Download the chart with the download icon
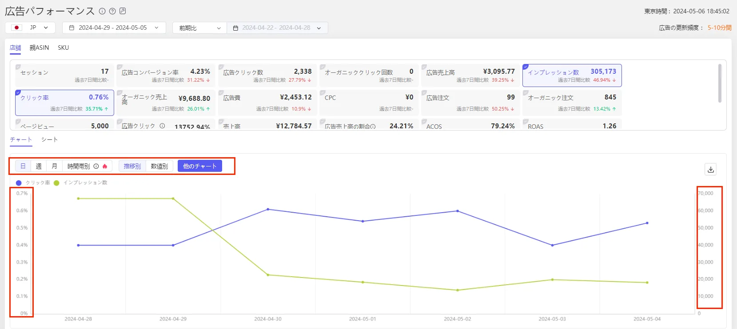Viewport: 737px width, 329px height. coord(711,169)
